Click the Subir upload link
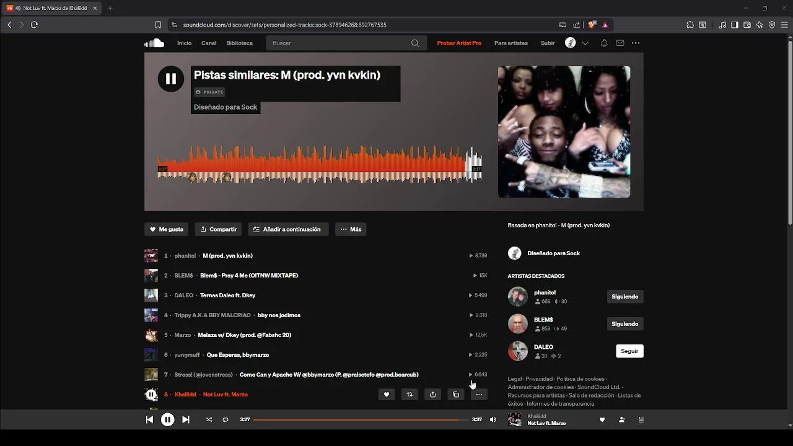 click(548, 43)
